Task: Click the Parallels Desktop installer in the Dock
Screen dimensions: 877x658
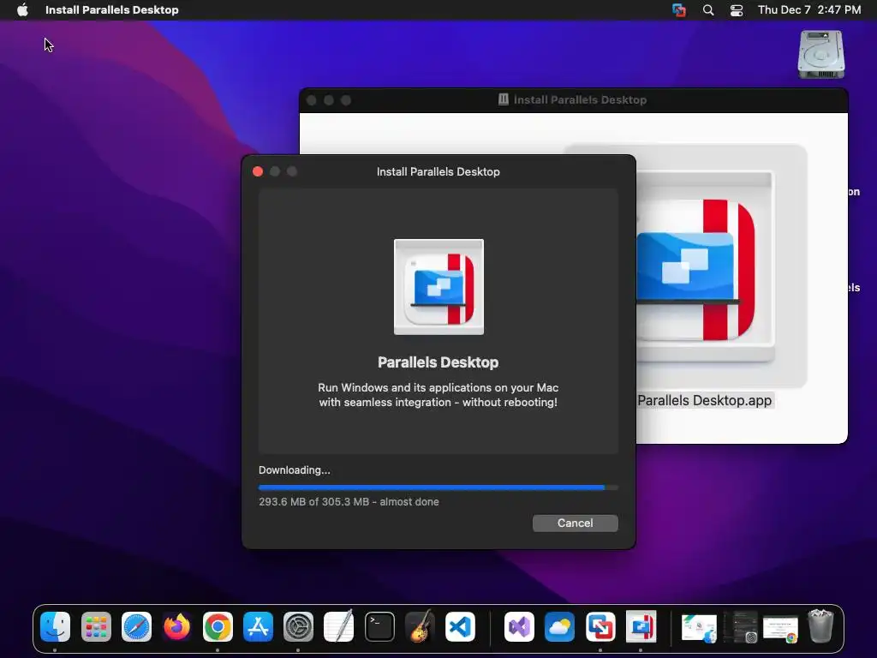Action: coord(641,625)
